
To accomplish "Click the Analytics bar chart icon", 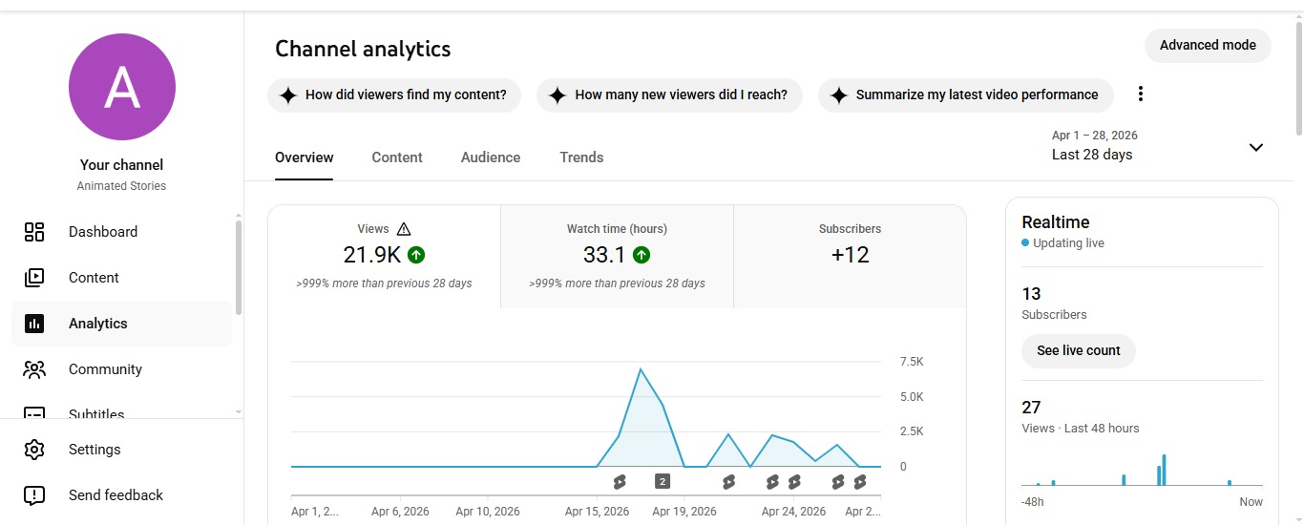I will tap(34, 324).
